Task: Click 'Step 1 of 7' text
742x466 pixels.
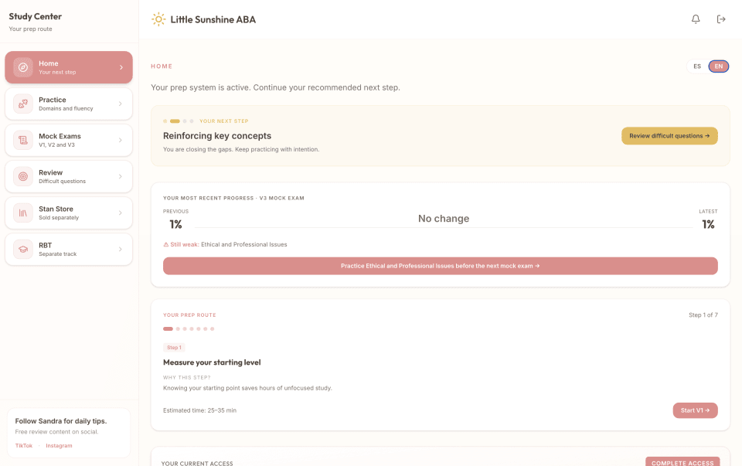Action: (x=703, y=315)
